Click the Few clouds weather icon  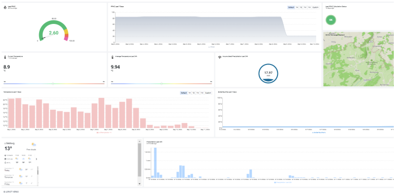tap(33, 144)
